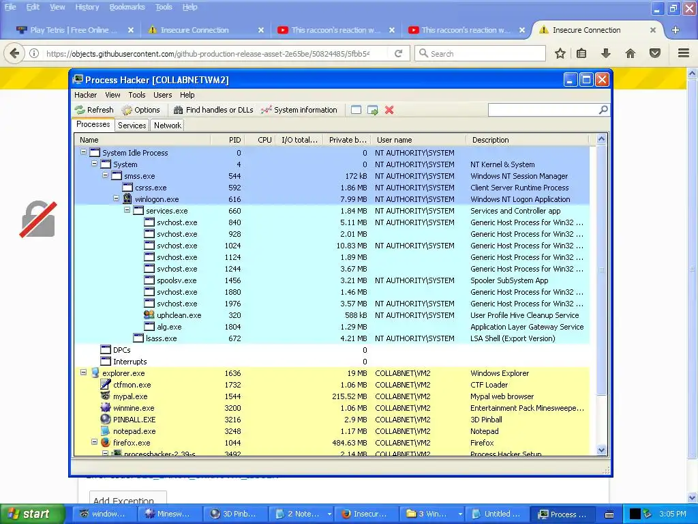Click the Windows start button
Image resolution: width=698 pixels, height=524 pixels.
point(32,514)
